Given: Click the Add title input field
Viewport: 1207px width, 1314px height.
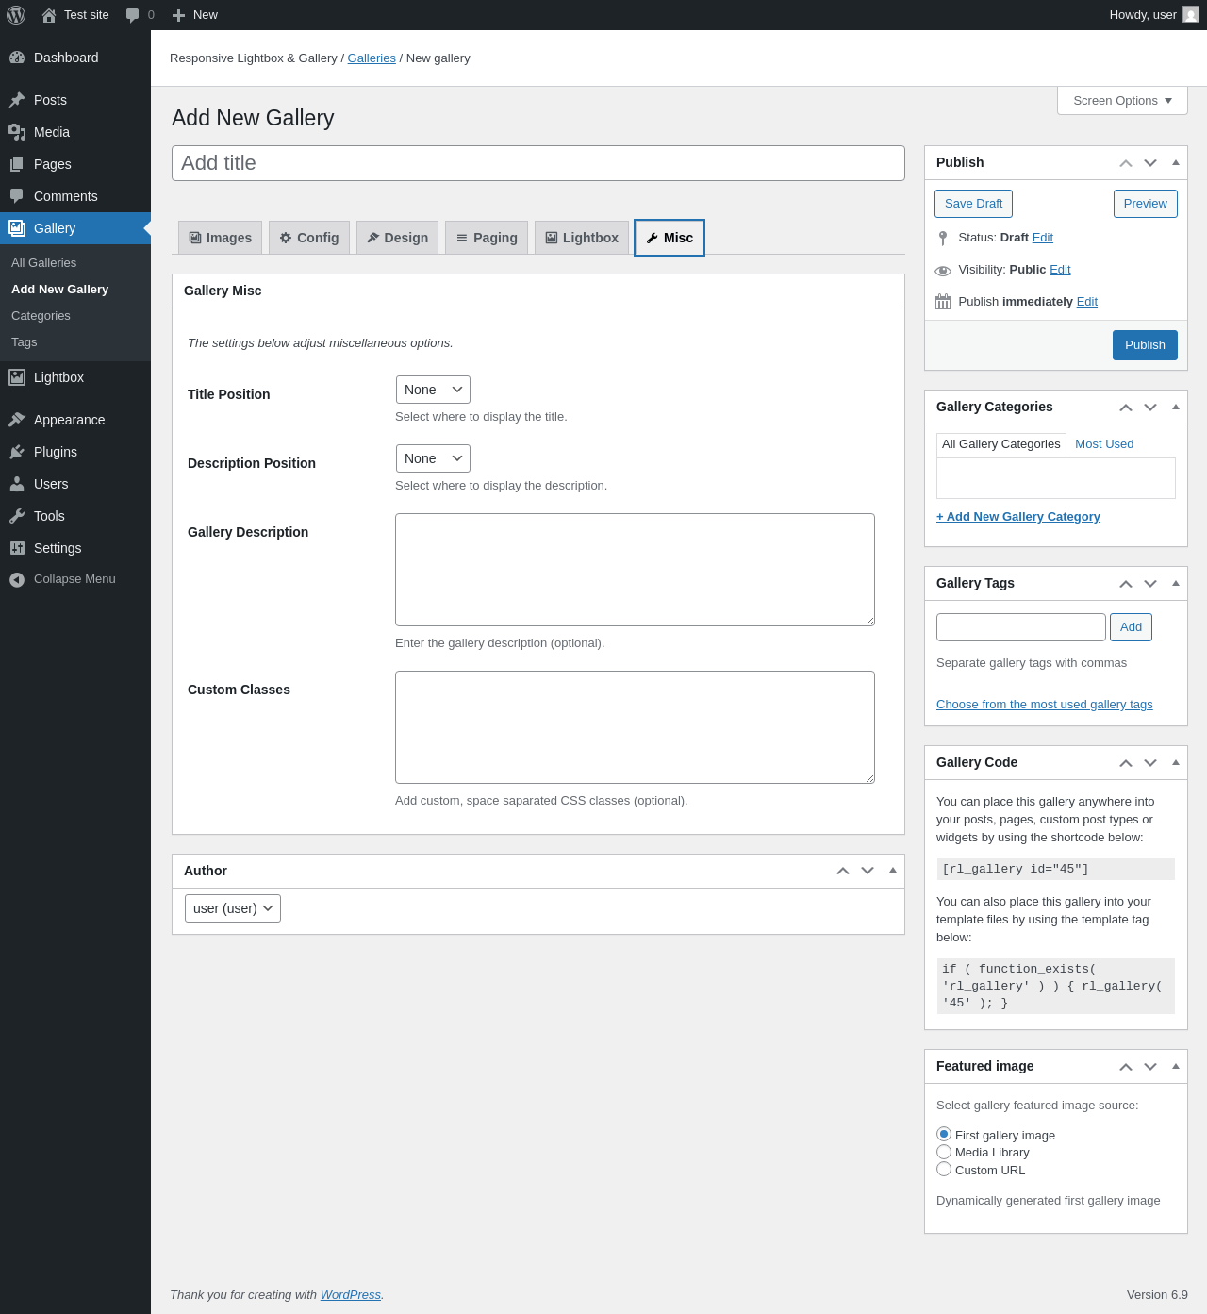Looking at the screenshot, I should (x=538, y=163).
